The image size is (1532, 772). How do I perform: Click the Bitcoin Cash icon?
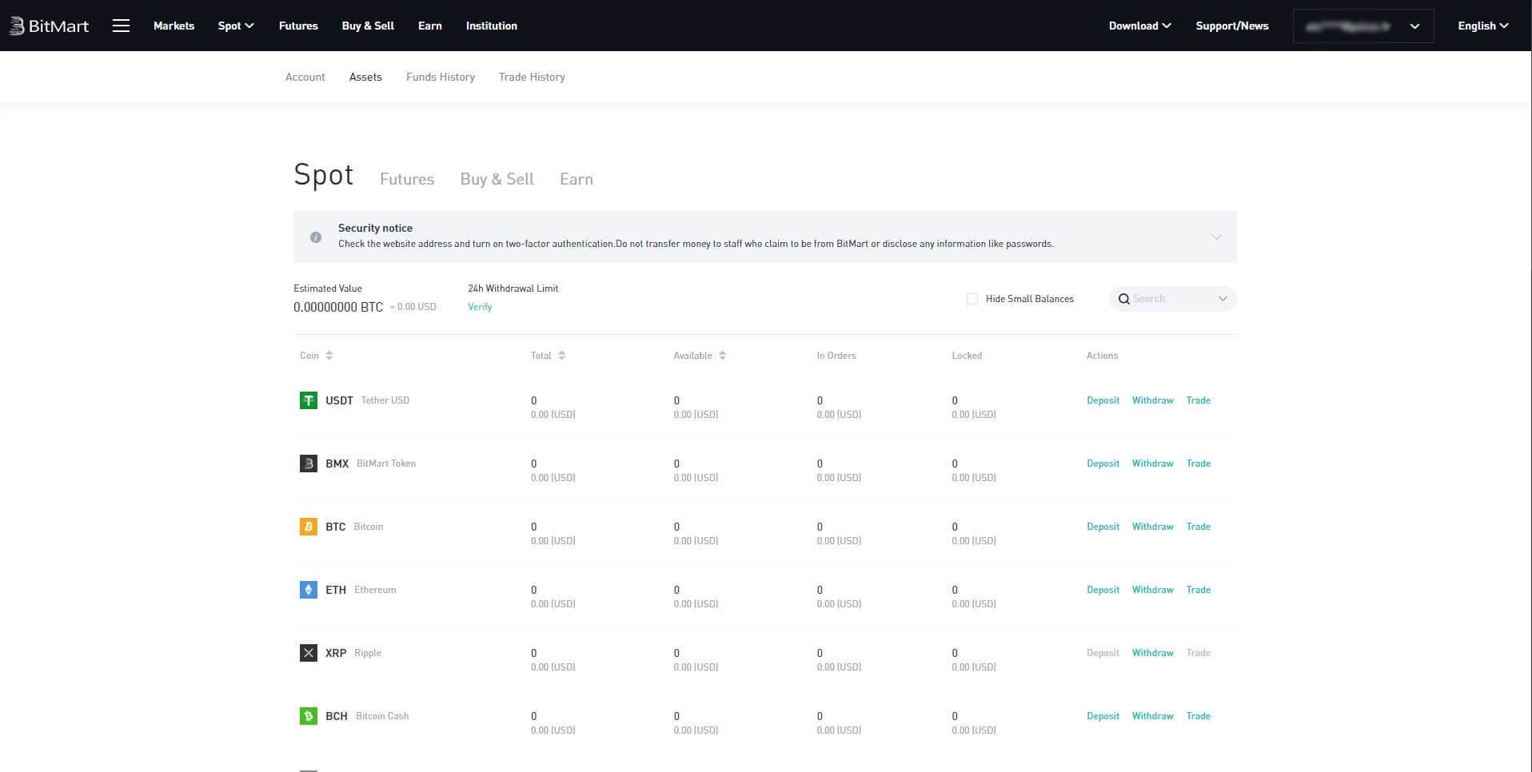[308, 716]
